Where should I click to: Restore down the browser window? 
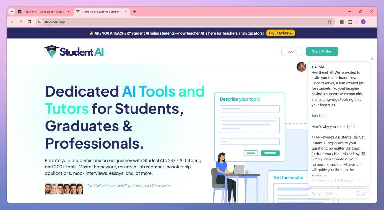click(360, 12)
